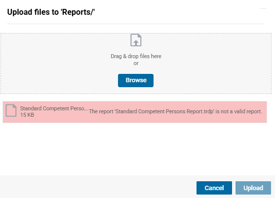Click the 'Drag & drop files here' text
Viewport: 275px width, 198px height.
click(136, 56)
